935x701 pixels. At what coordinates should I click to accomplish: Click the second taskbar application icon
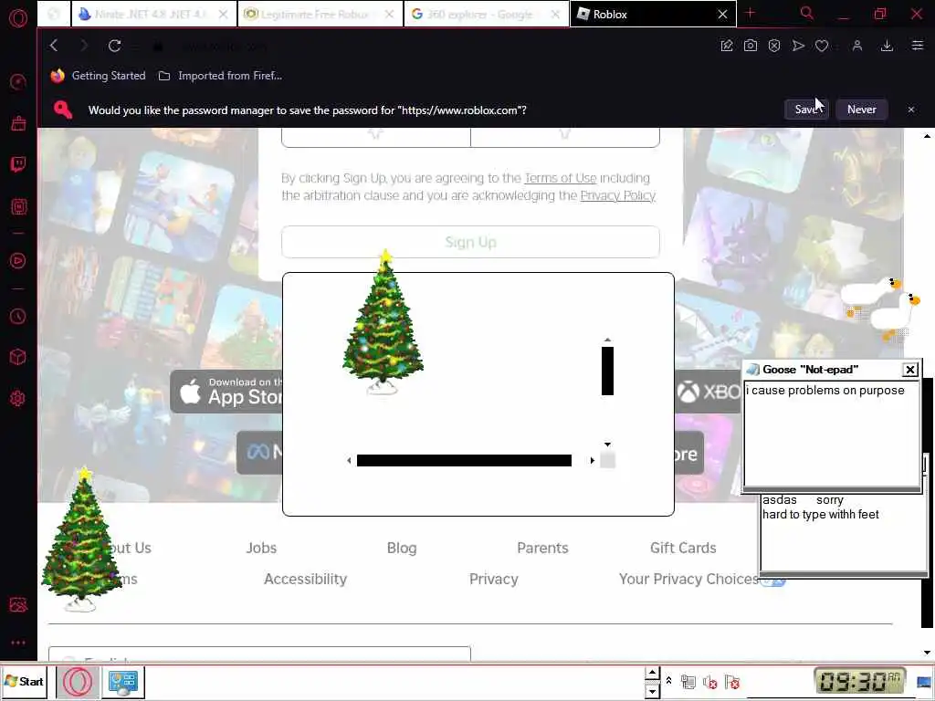(x=123, y=682)
